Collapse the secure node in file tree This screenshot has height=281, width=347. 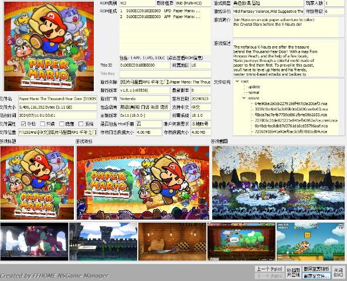click(244, 98)
